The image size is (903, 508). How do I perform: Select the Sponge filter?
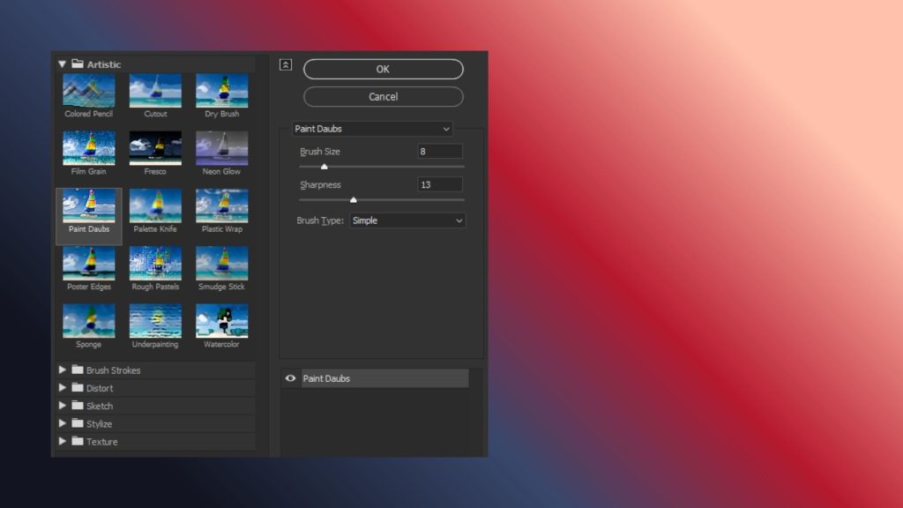pos(88,320)
